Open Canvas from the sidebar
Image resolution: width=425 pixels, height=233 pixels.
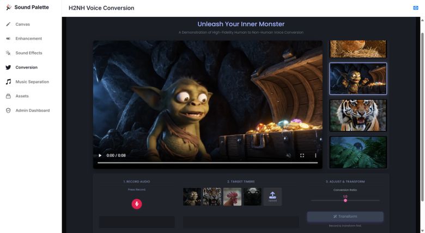22,24
